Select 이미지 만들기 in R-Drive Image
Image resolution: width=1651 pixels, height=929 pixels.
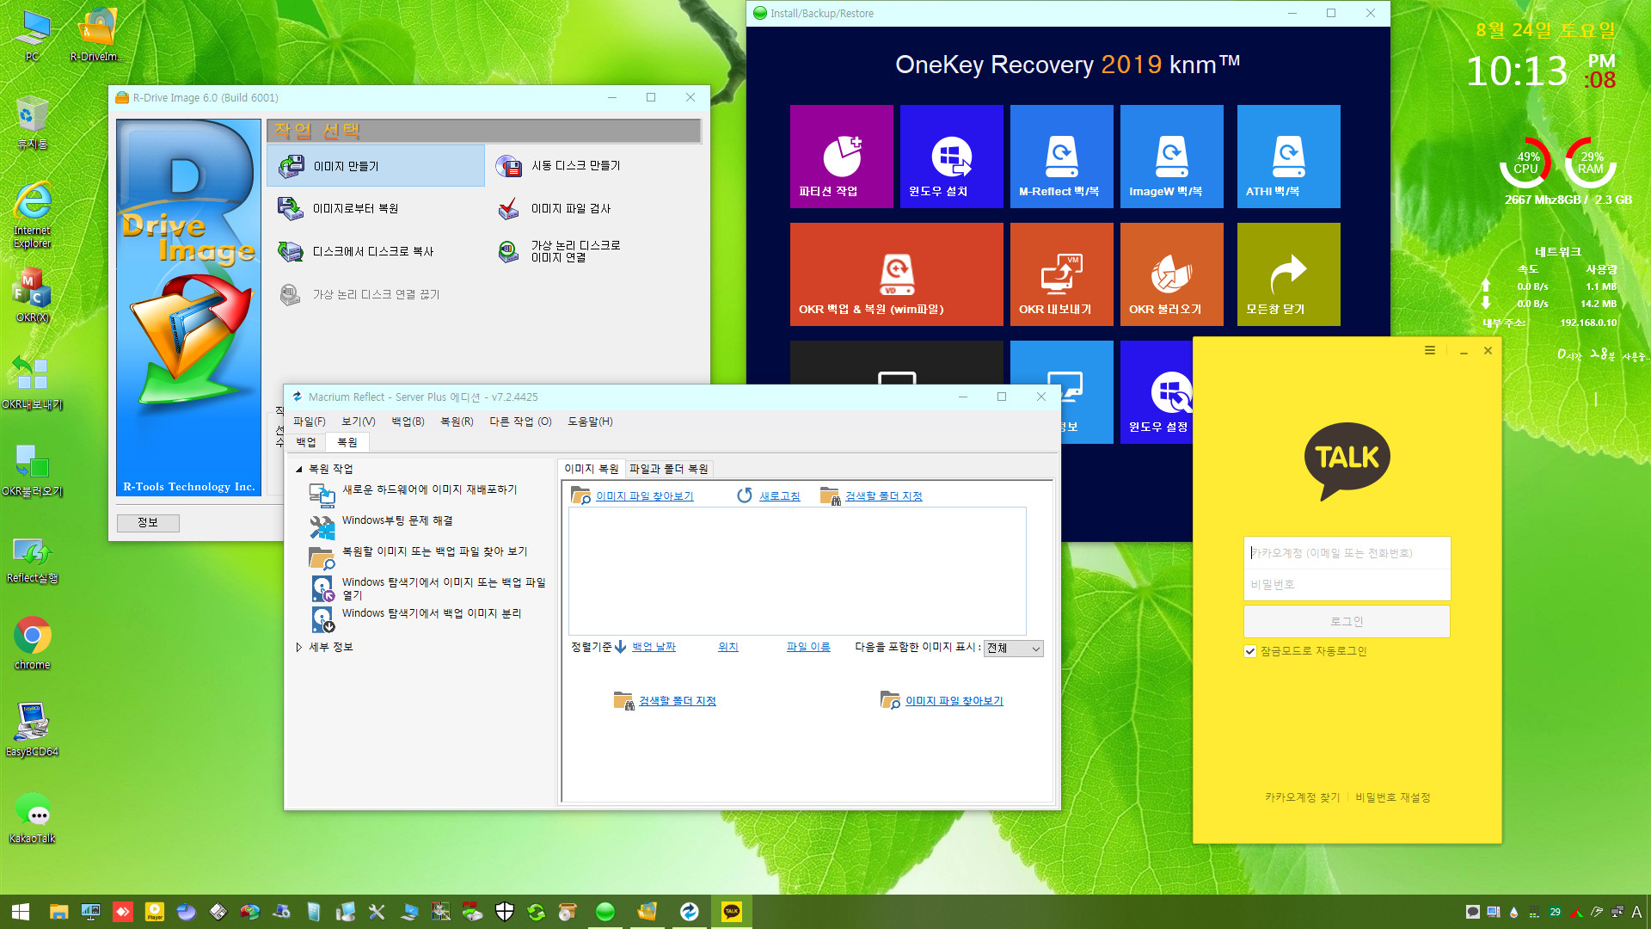376,166
